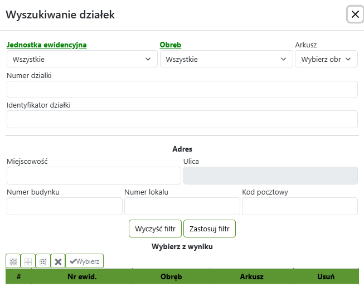Apply filter with Zastosuj filtr button
364x296 pixels.
(x=210, y=229)
